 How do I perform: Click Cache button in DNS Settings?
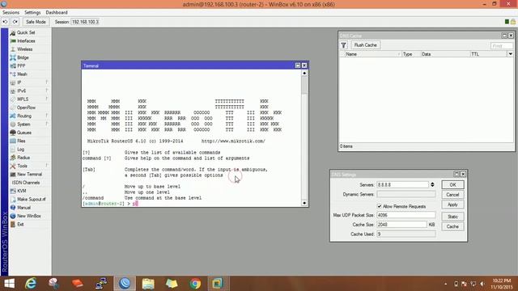coord(452,226)
